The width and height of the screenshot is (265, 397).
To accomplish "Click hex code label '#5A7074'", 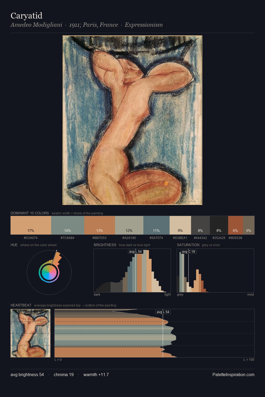I will pos(156,238).
